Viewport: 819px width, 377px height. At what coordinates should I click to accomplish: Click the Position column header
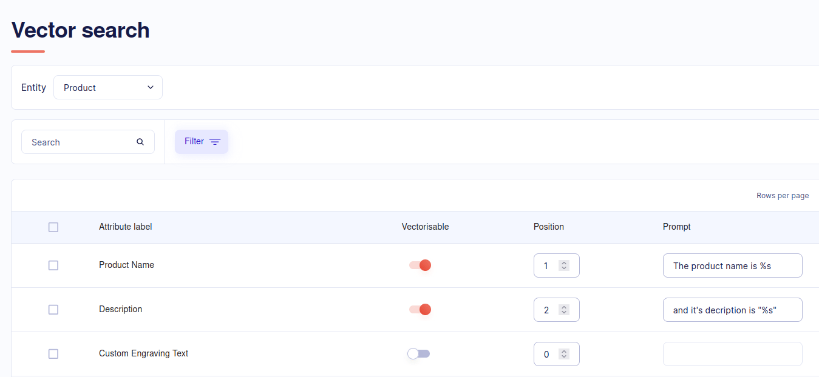(x=548, y=227)
